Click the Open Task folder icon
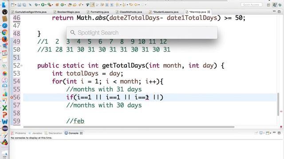Viewport: 284px width, 159px height. pos(75,5)
